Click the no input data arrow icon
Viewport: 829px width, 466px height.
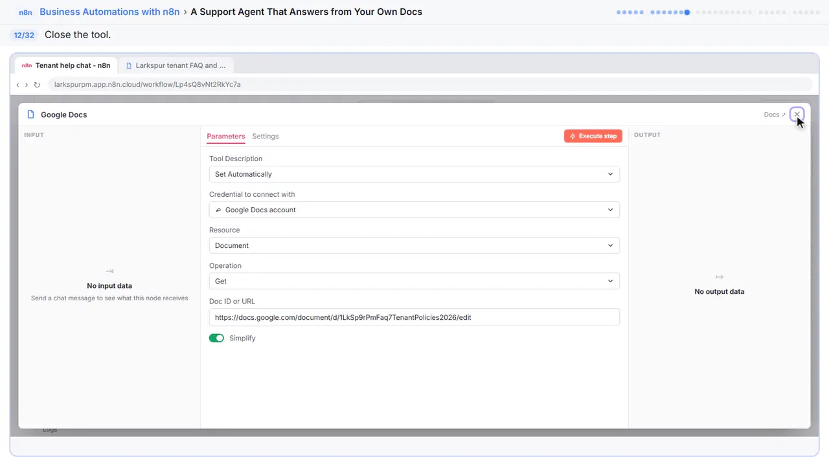[109, 271]
